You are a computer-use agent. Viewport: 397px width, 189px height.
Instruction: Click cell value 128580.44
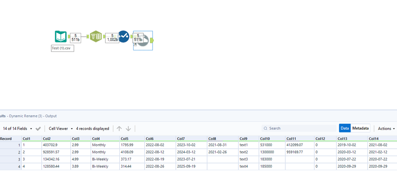click(x=56, y=166)
